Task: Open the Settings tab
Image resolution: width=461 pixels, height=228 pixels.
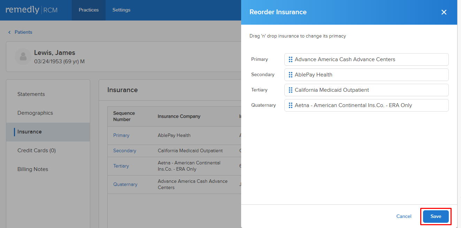Action: [121, 10]
